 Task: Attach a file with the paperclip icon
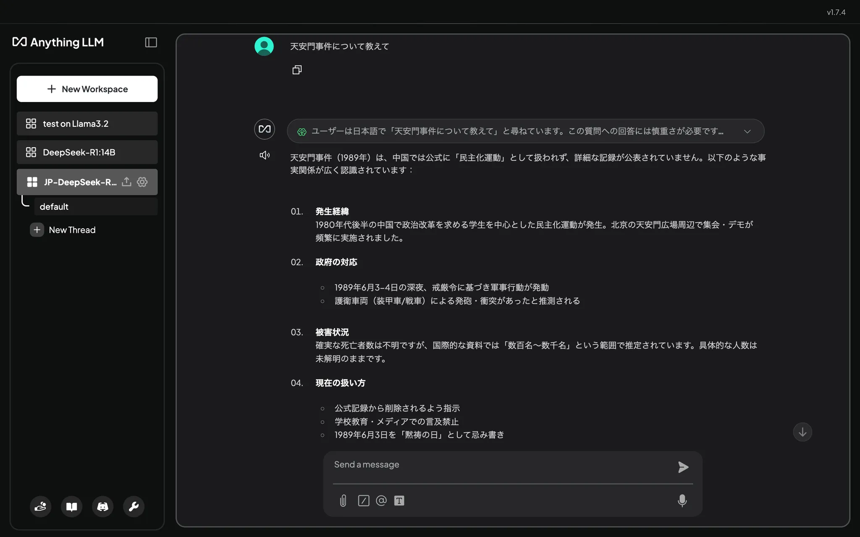(343, 501)
